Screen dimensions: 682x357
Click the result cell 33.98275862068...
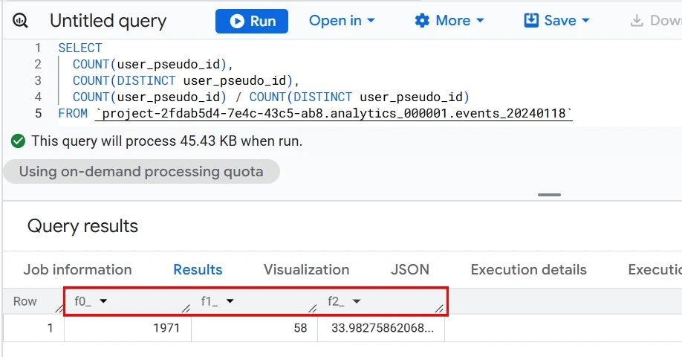pos(381,328)
